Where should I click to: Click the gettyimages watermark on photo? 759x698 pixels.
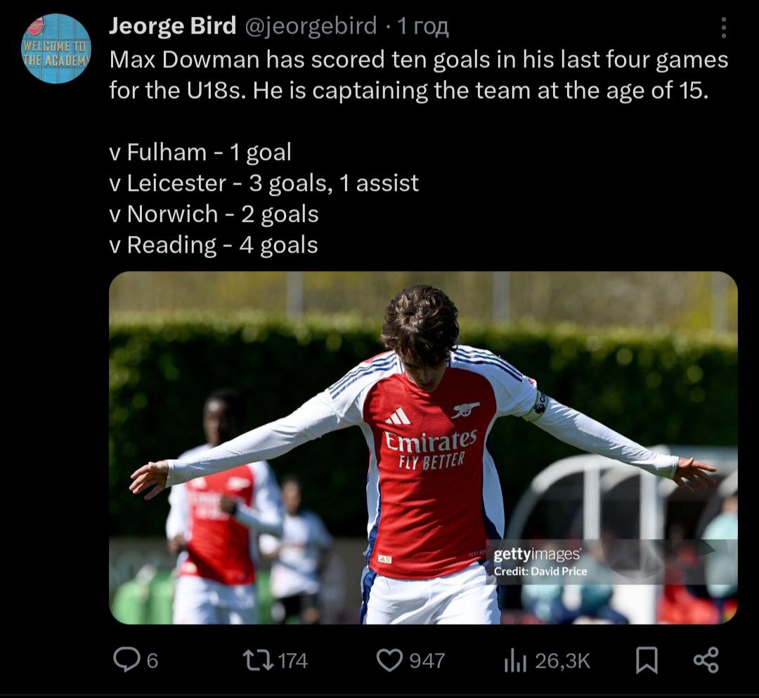pos(537,554)
